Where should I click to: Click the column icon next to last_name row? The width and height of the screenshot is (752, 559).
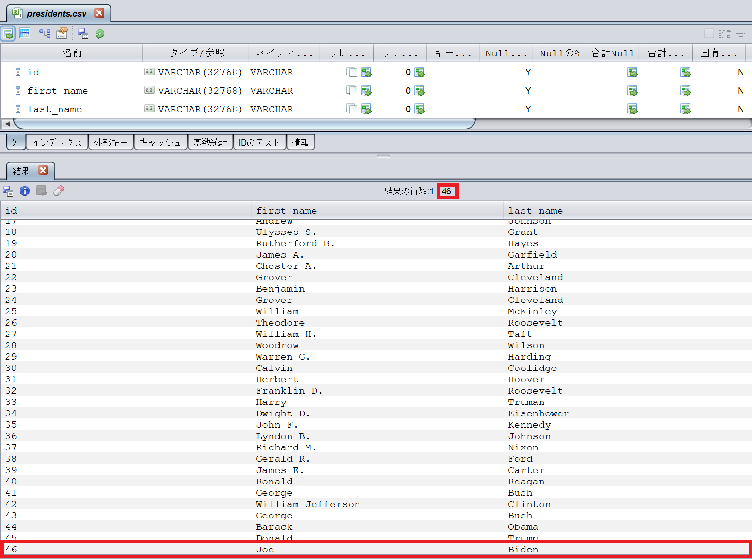[18, 109]
